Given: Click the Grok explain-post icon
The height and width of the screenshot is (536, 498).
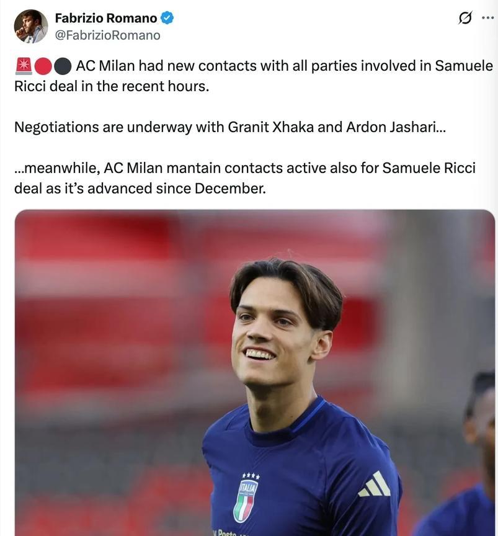Looking at the screenshot, I should pyautogui.click(x=465, y=18).
